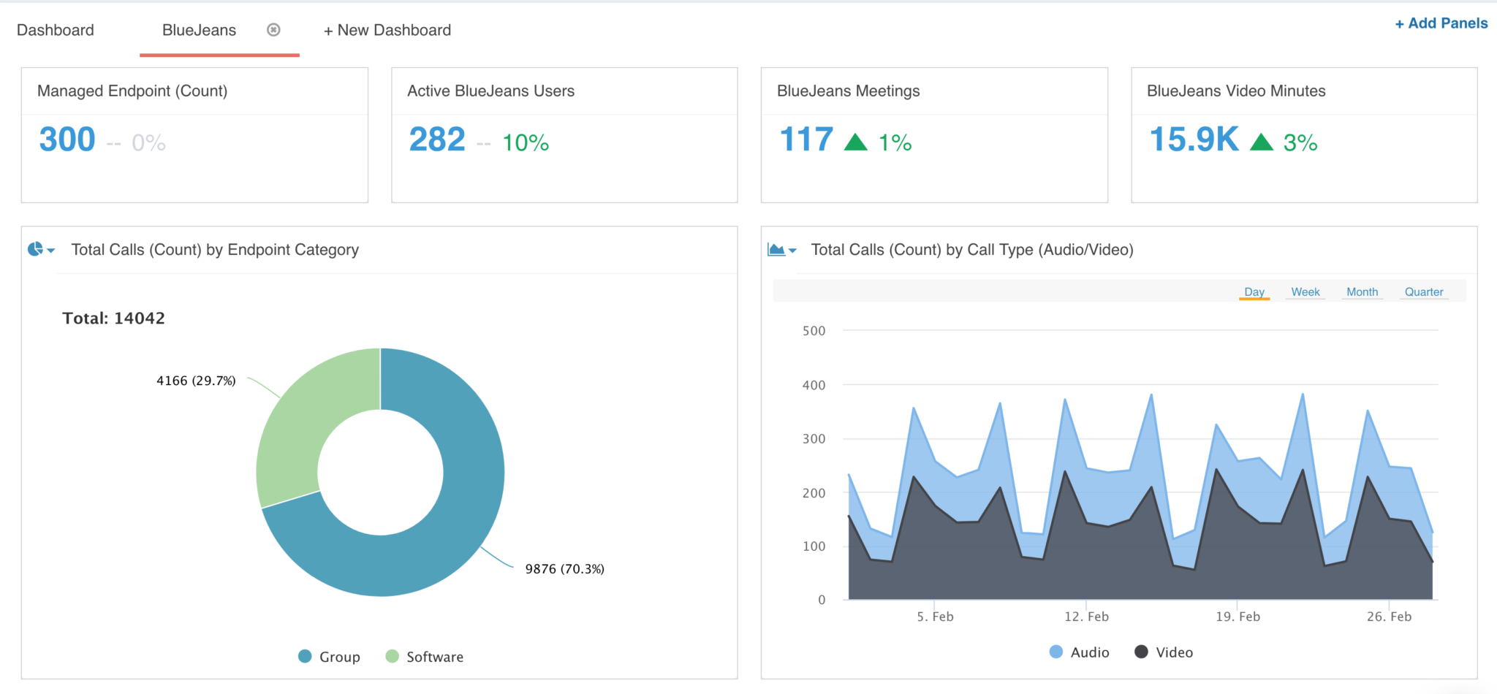Select Managed Endpoint value 300

(67, 140)
